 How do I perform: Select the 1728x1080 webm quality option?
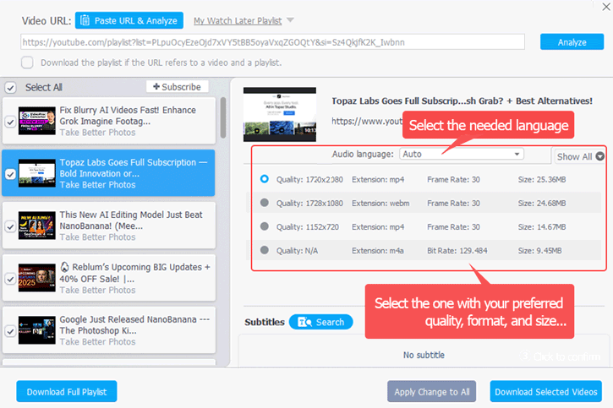(x=265, y=203)
